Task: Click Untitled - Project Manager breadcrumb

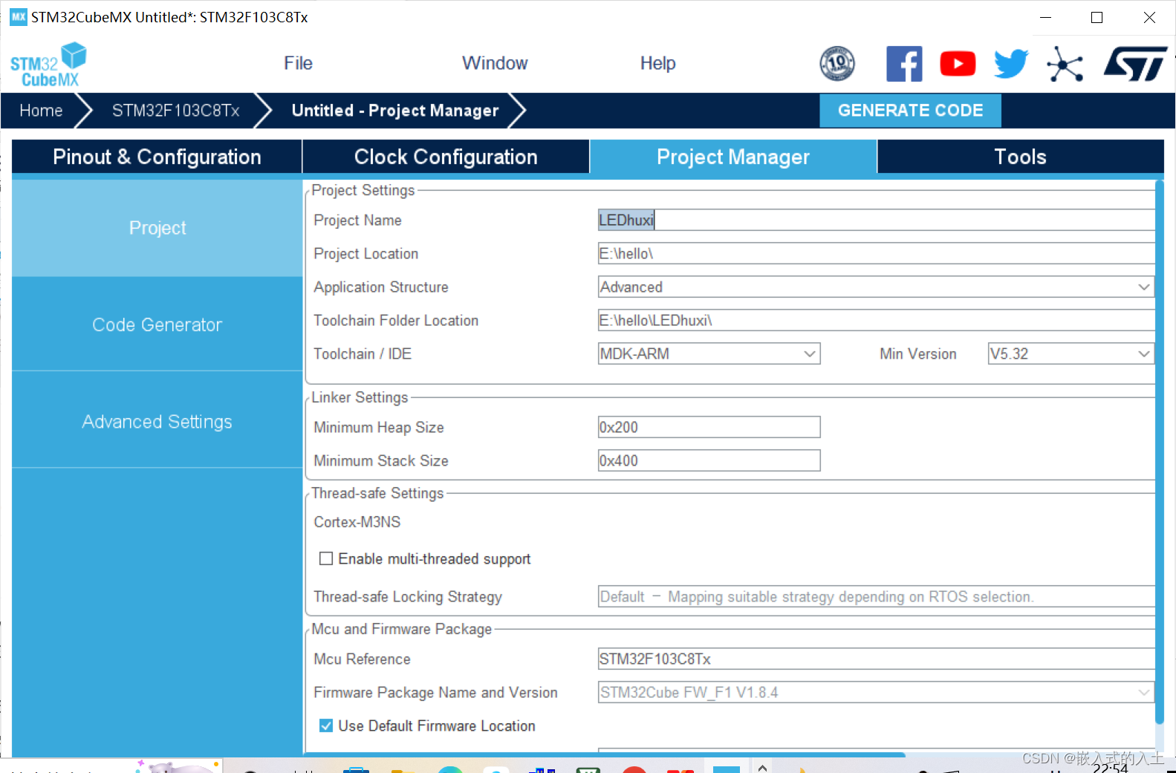Action: (x=394, y=111)
